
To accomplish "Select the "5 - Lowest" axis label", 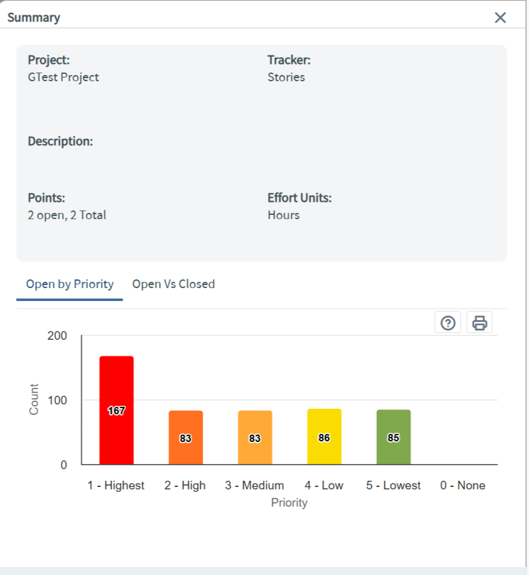I will coord(394,486).
